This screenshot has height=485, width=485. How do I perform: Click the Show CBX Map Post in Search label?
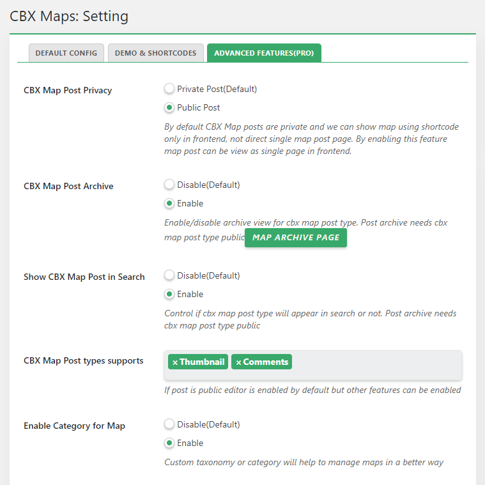pyautogui.click(x=84, y=277)
